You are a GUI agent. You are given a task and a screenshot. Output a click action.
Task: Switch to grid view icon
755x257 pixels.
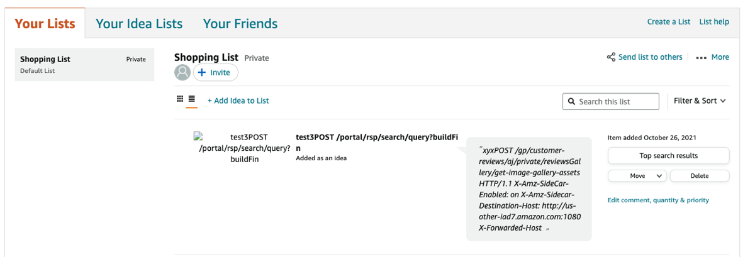(180, 99)
